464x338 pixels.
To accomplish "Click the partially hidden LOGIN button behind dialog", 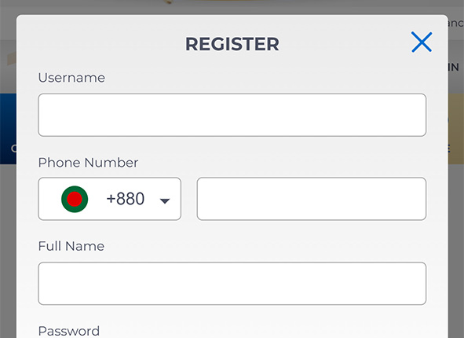I will click(454, 68).
